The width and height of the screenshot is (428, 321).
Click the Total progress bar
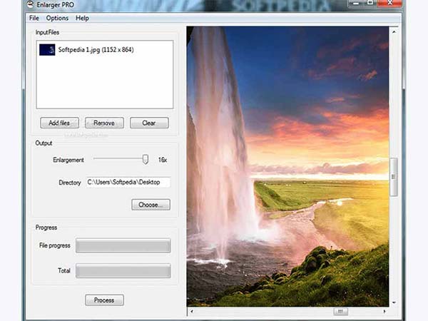[x=123, y=270]
